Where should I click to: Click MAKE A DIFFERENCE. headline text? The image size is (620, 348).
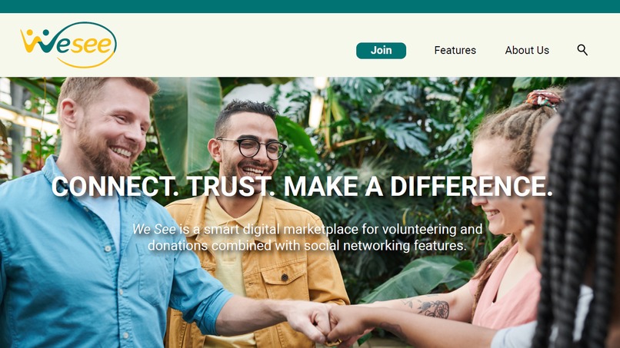[418, 186]
